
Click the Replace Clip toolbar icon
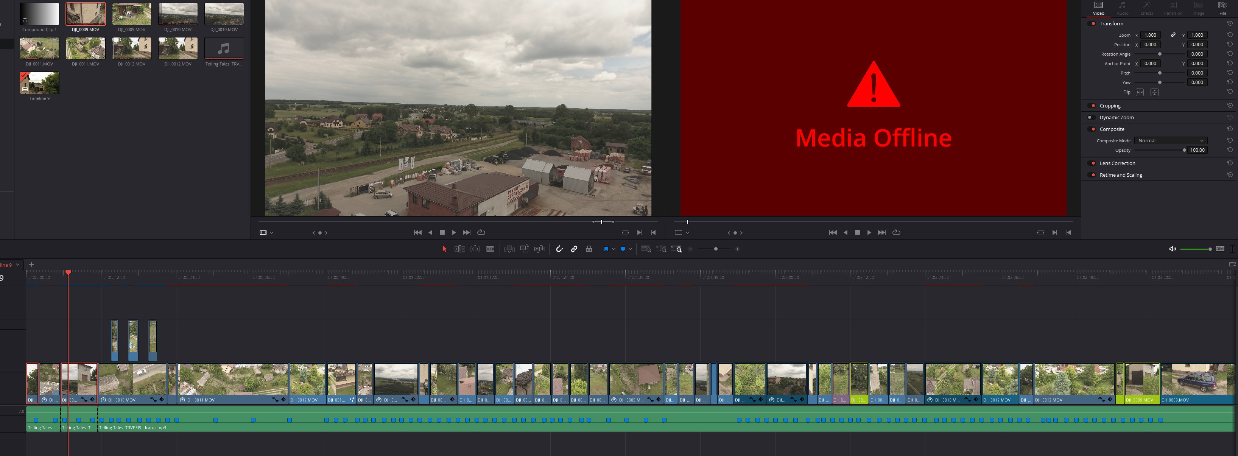pyautogui.click(x=540, y=249)
